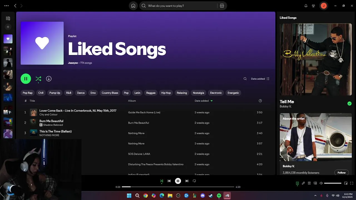Open the profile avatar J menu
Screen dimensions: 356x200
[x=323, y=6]
